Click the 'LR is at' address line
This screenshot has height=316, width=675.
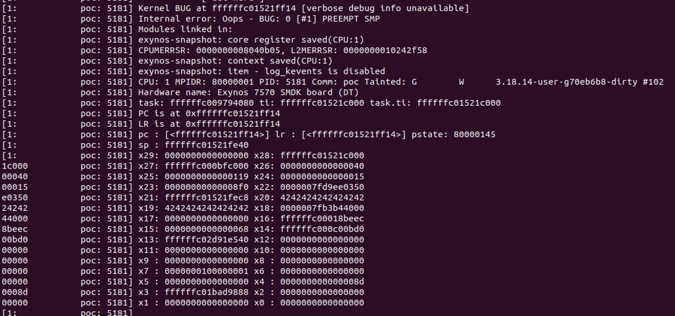(209, 124)
